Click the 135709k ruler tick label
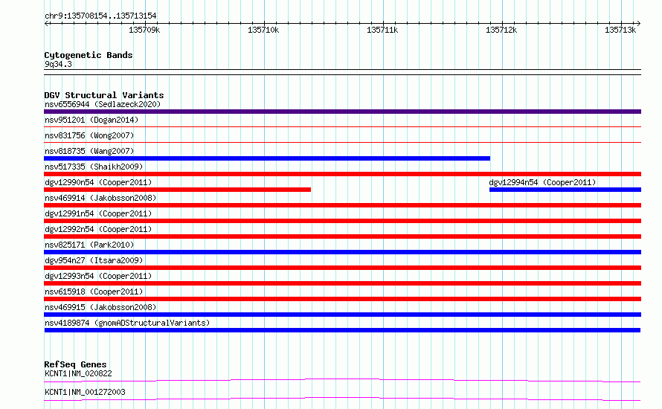This screenshot has width=662, height=409. coord(144,30)
